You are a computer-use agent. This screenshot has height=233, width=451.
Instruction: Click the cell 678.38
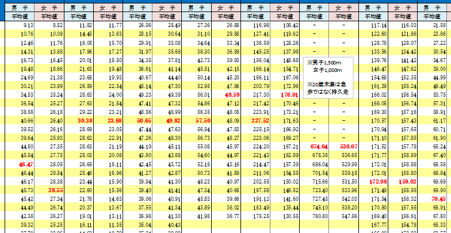click(320, 155)
